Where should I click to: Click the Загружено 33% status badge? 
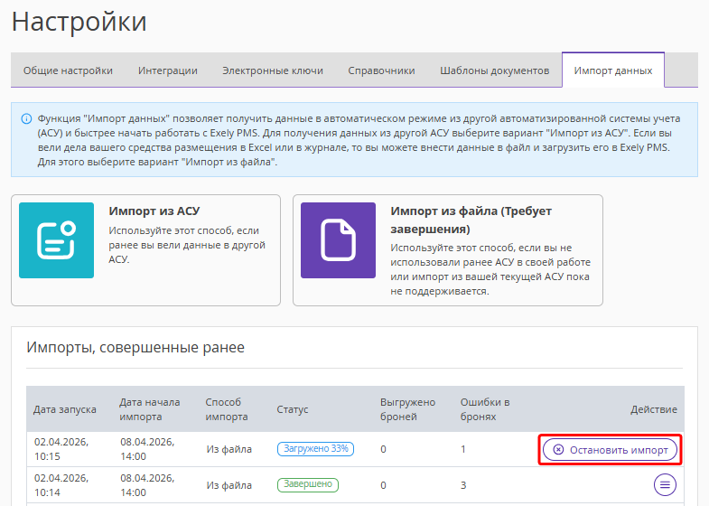[x=315, y=448]
